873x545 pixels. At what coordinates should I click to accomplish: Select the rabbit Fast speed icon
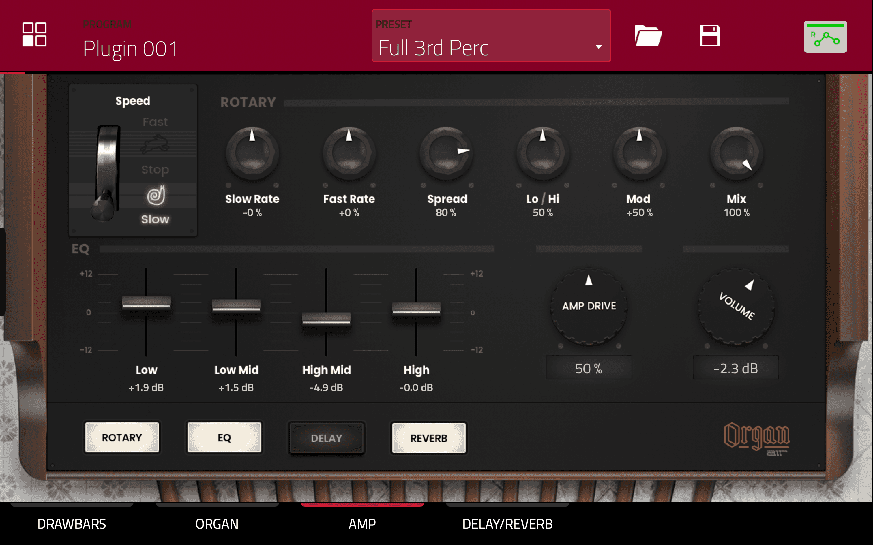[x=155, y=144]
